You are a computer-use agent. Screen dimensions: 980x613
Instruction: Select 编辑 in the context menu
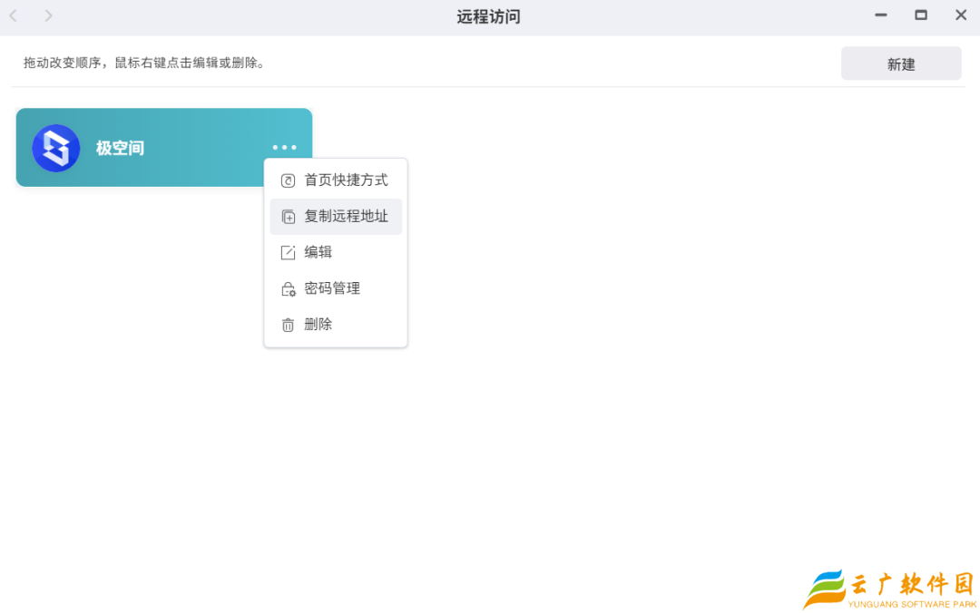336,252
